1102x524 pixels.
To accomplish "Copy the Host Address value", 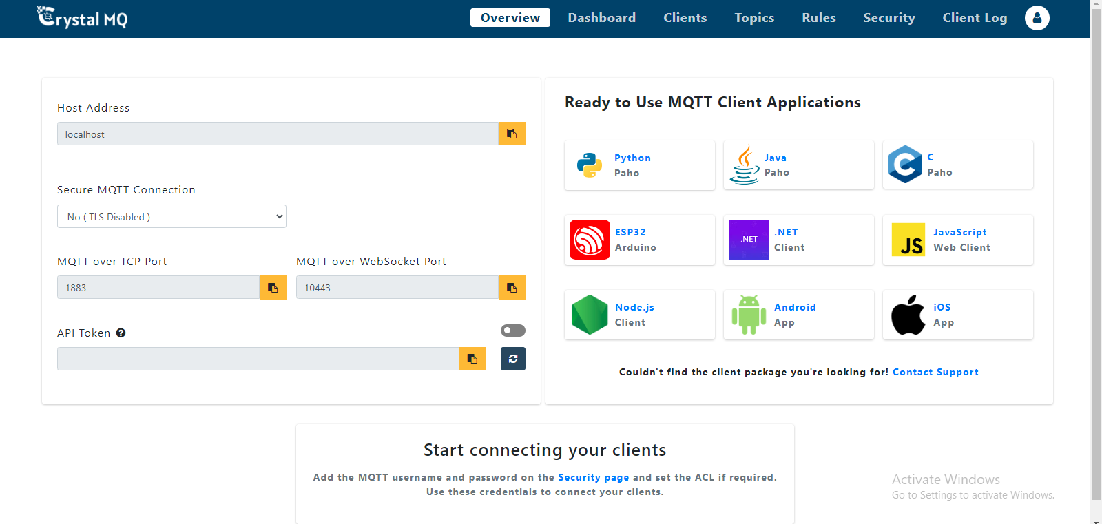I will (512, 134).
